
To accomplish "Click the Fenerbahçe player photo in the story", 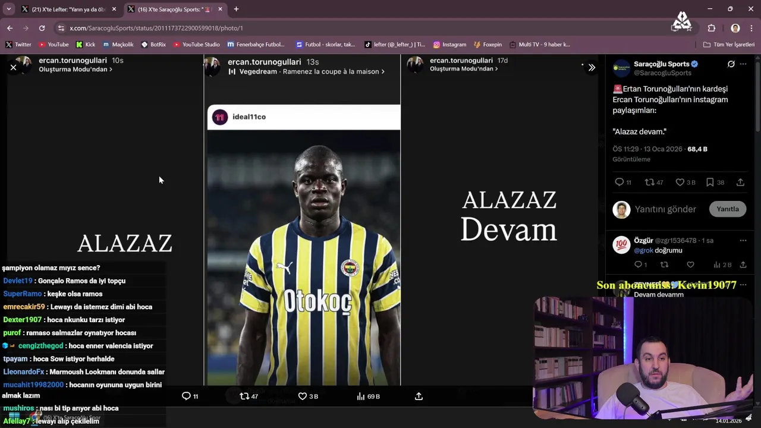I will 303,257.
